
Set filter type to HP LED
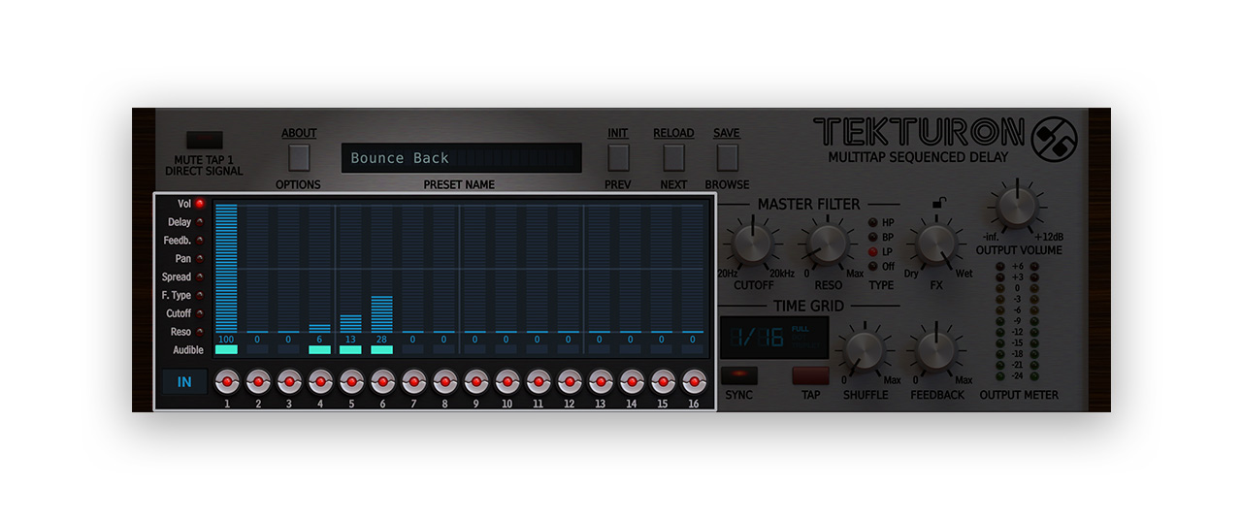tap(871, 223)
